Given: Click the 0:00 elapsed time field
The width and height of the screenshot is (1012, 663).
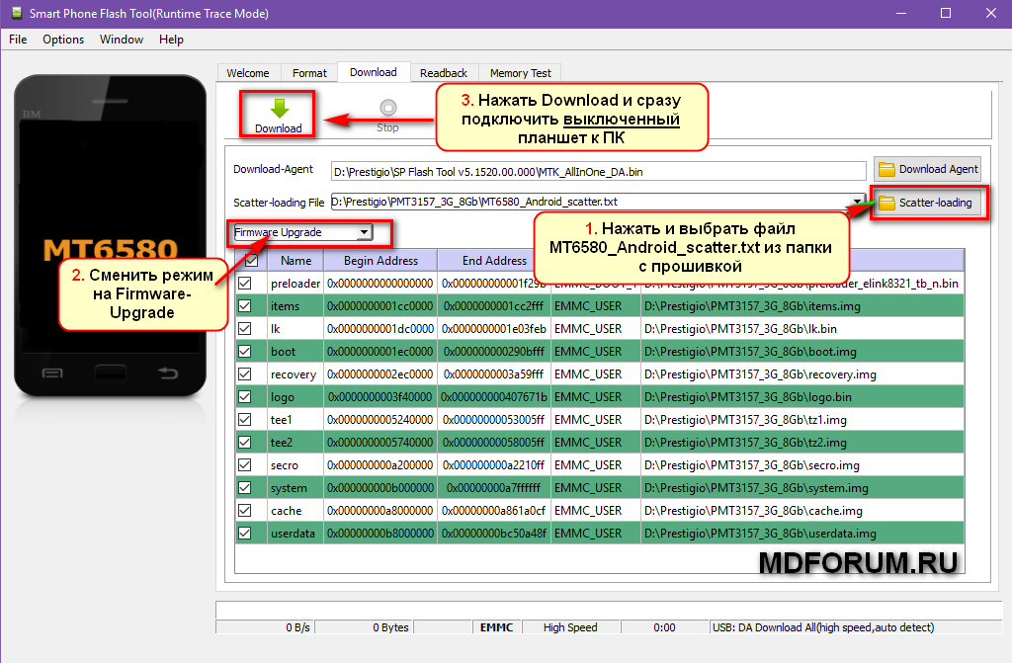Looking at the screenshot, I should 664,626.
